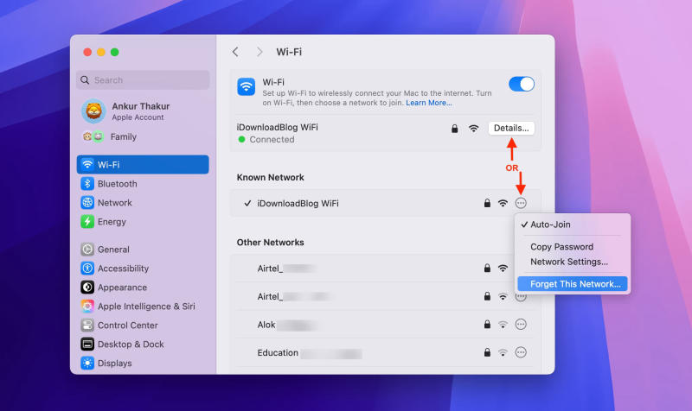Follow the Learn More link

tap(429, 103)
